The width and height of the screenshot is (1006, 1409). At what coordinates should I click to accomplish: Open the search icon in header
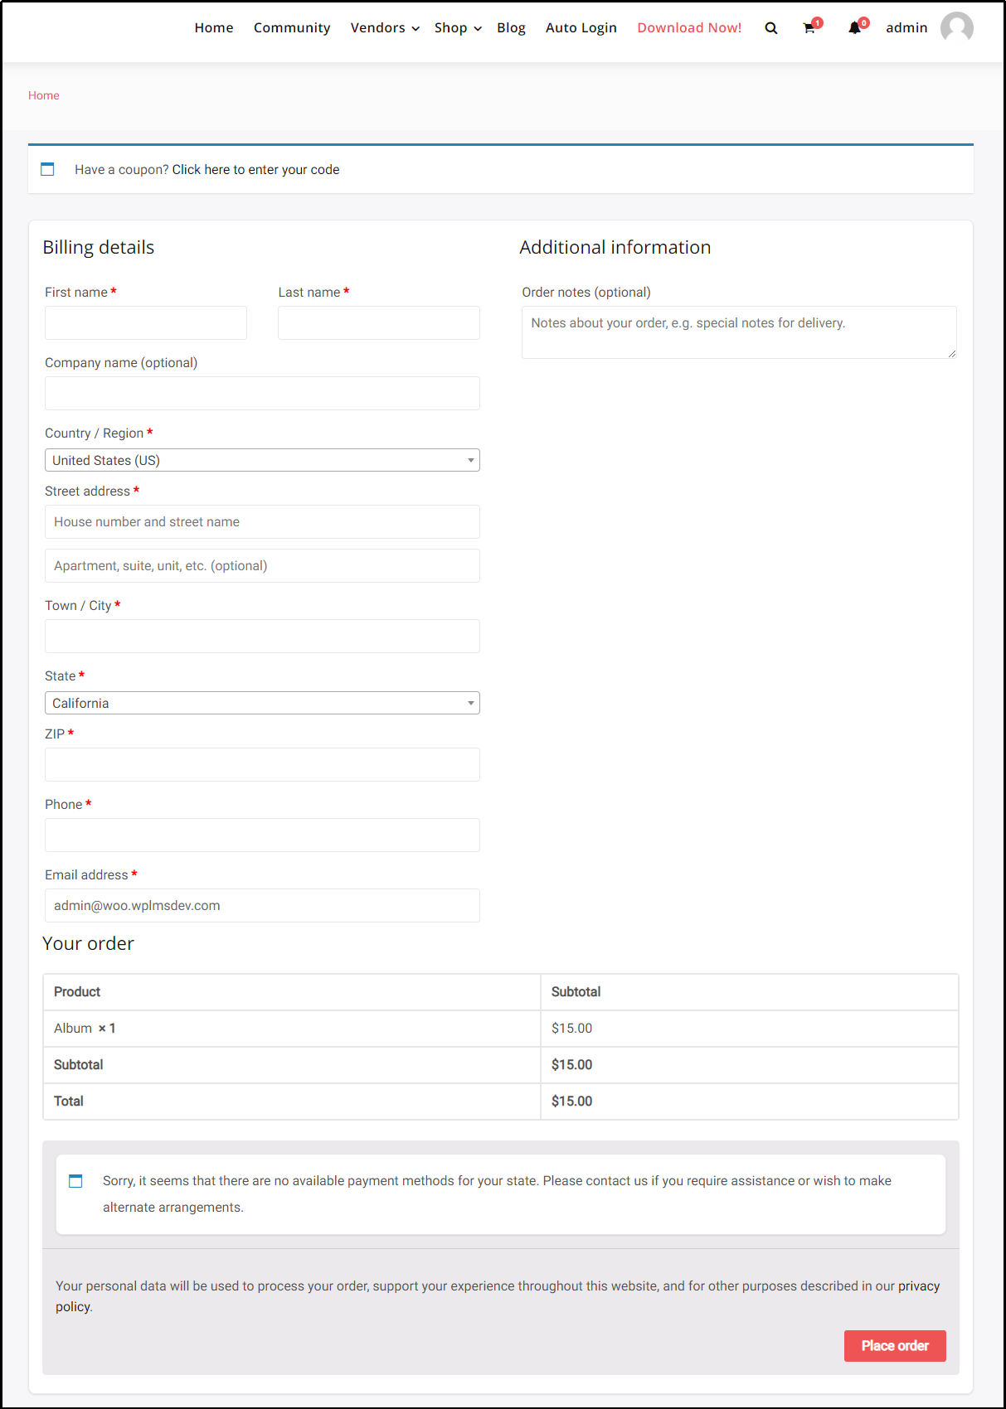click(x=771, y=28)
